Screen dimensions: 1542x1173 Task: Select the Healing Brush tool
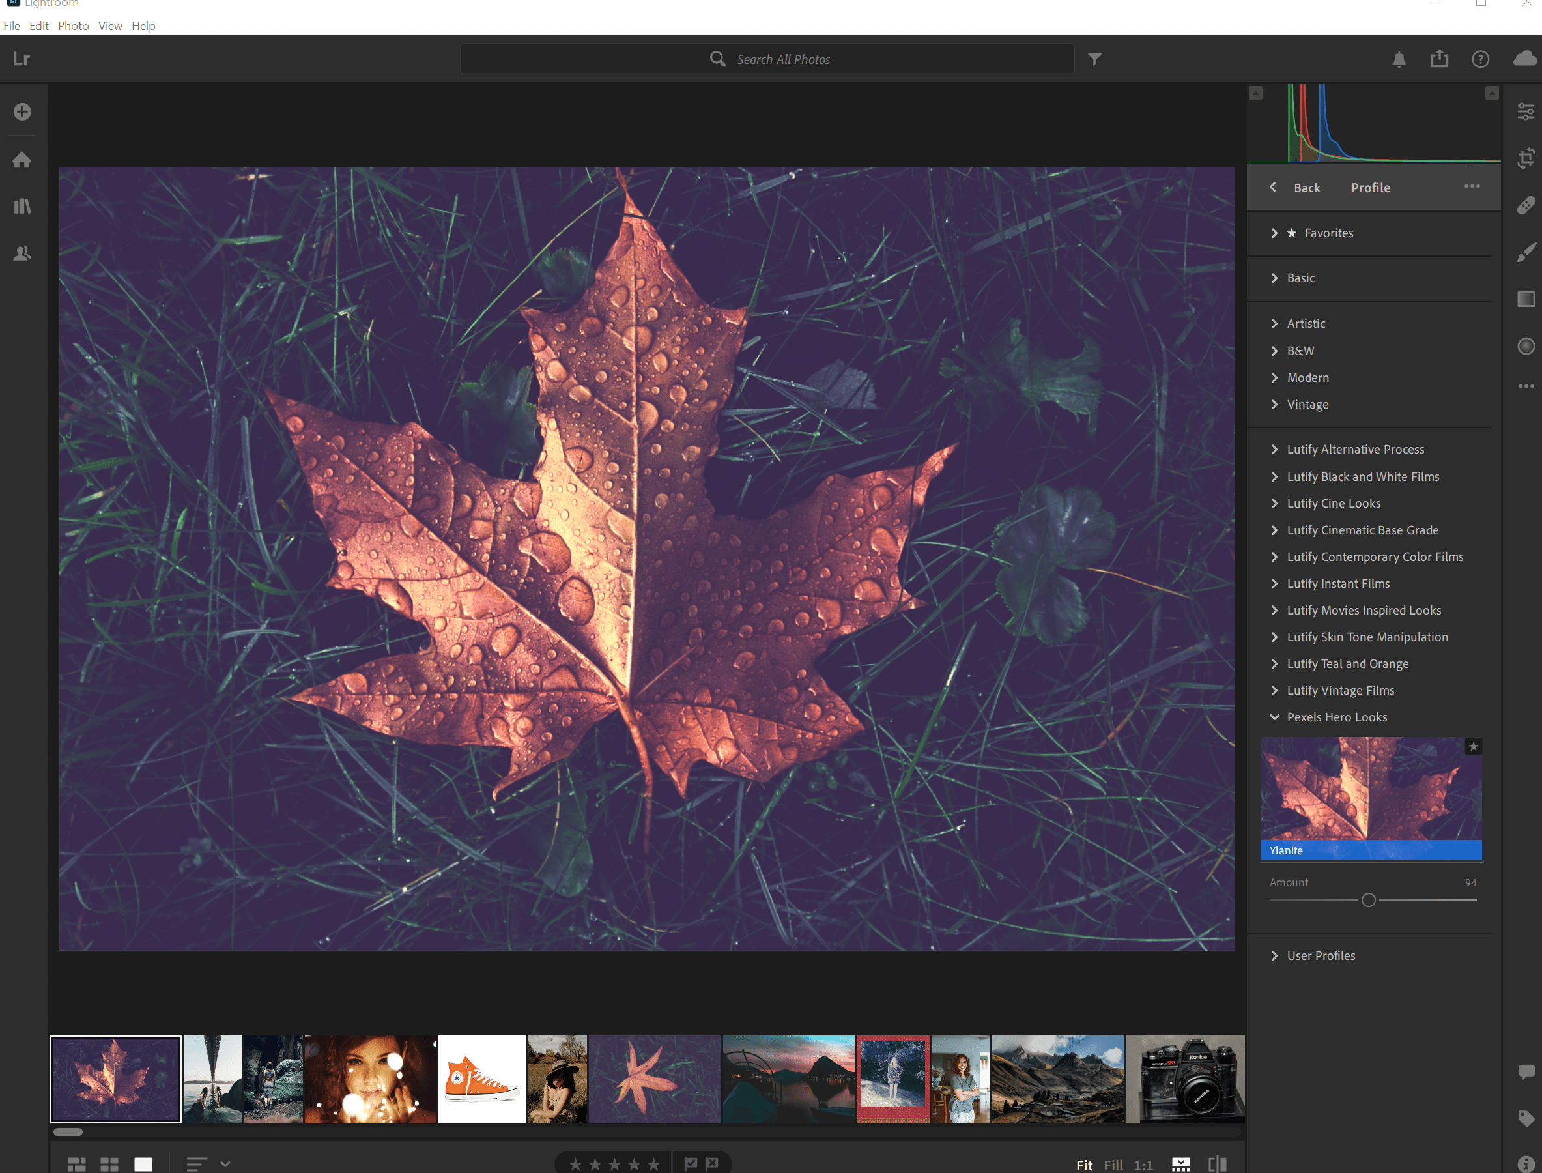coord(1526,205)
